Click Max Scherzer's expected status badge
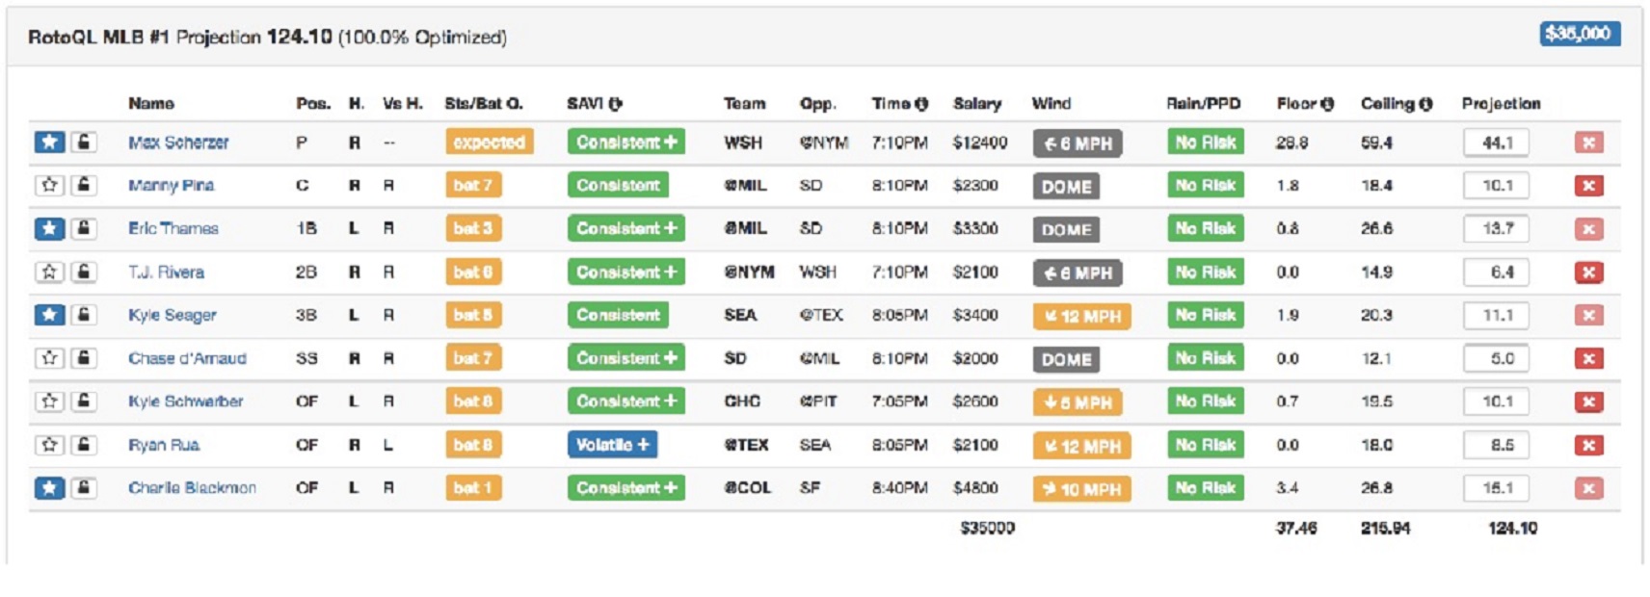The image size is (1650, 597). [489, 143]
